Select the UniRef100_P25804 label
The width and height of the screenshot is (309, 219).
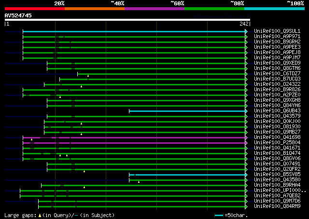[277, 143]
